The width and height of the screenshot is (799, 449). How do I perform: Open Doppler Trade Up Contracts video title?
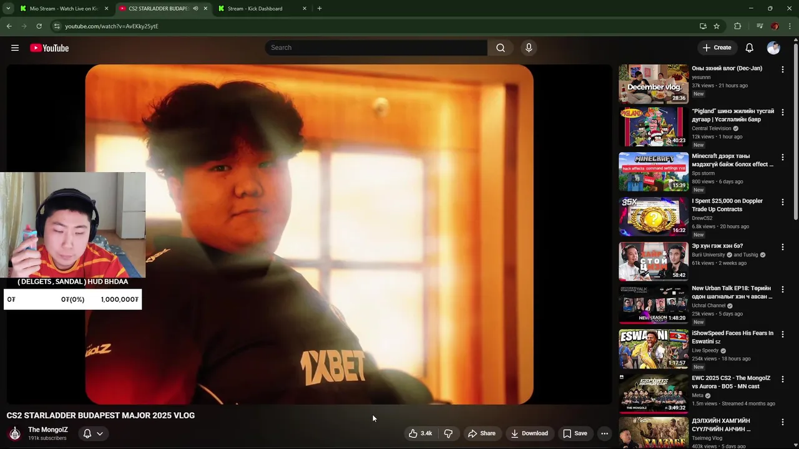coord(727,205)
